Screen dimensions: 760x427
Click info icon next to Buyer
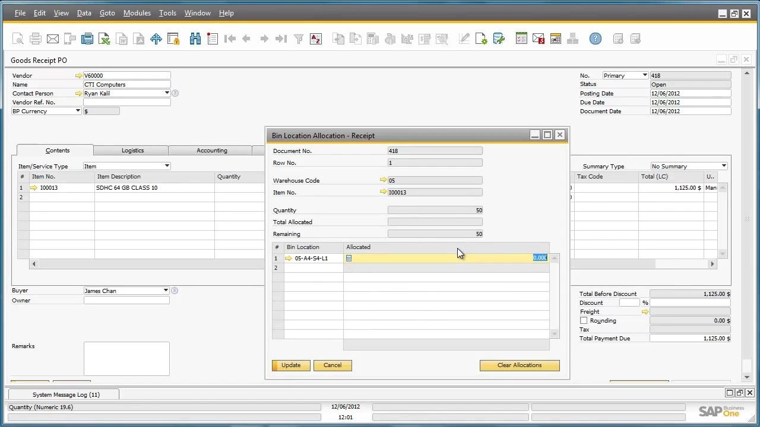tap(175, 291)
